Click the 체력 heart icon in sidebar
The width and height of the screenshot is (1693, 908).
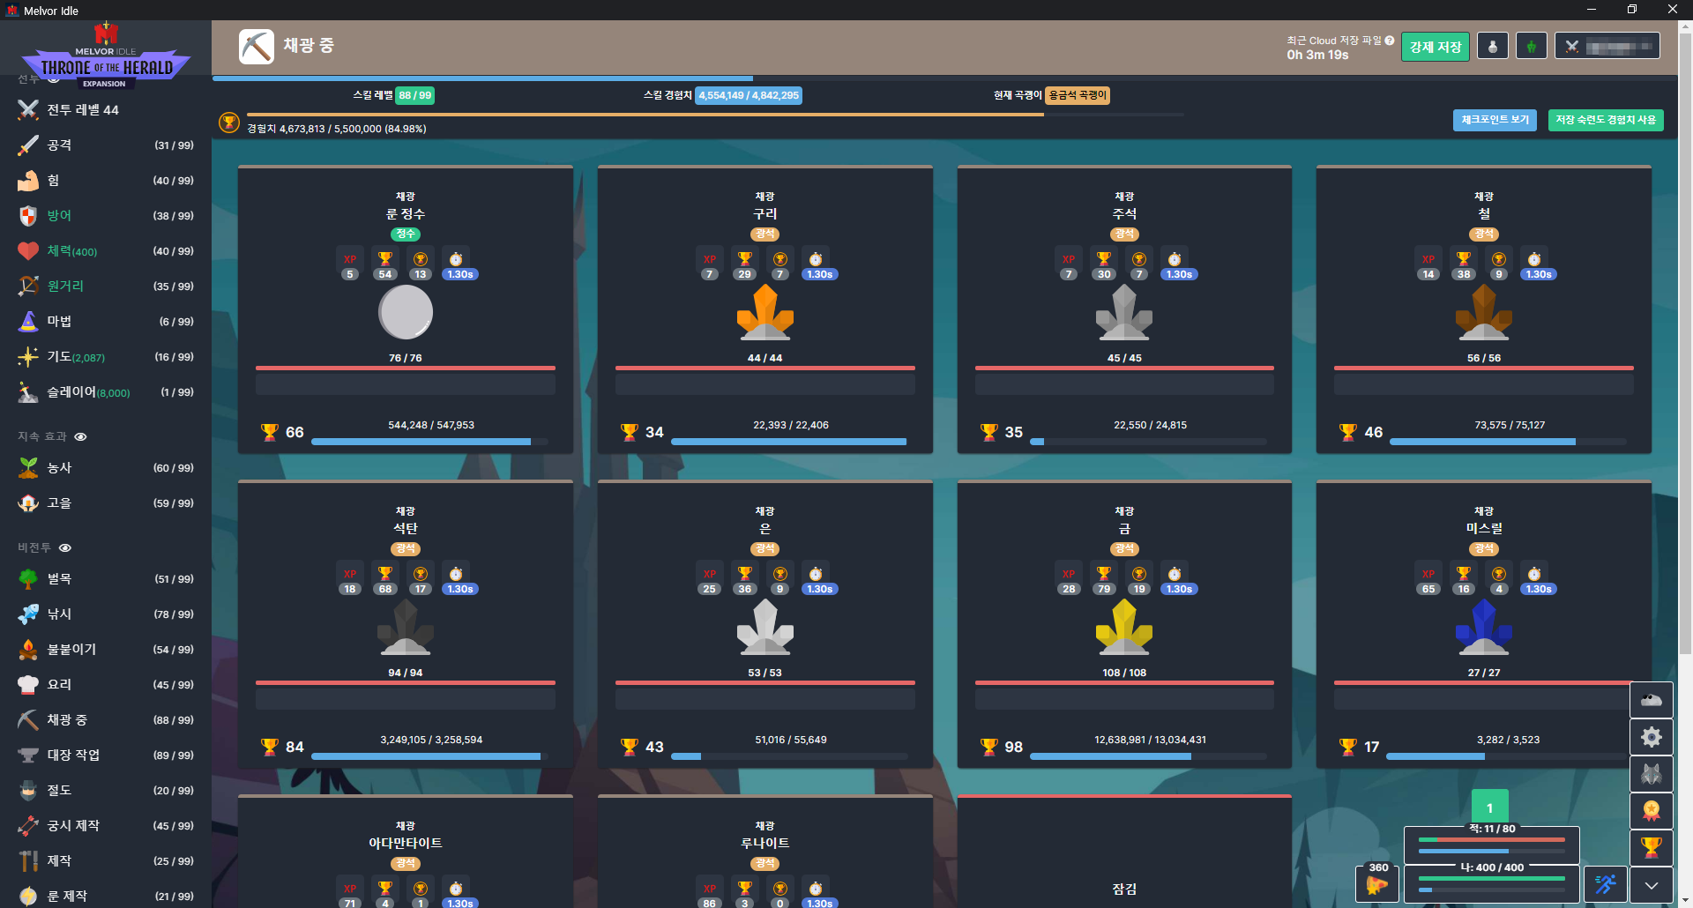coord(28,251)
